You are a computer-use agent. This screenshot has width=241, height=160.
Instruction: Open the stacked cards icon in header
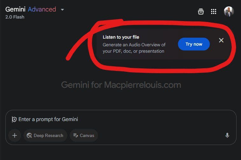point(201,12)
